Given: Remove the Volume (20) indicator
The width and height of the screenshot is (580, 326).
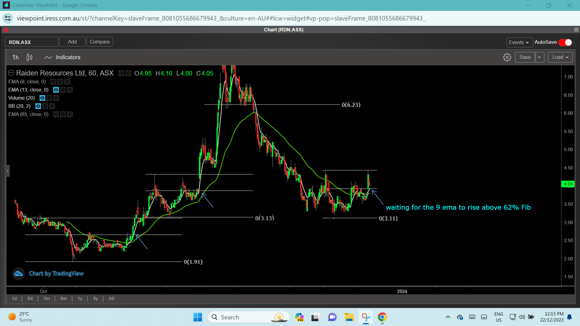Looking at the screenshot, I should (56, 98).
